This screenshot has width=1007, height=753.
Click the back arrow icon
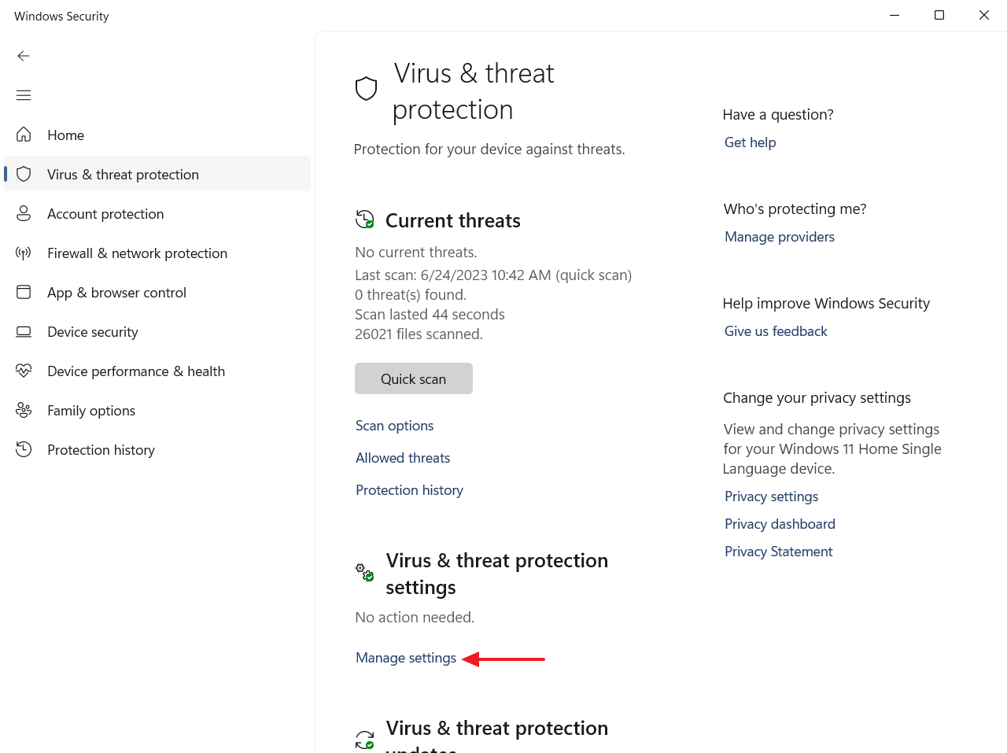[24, 56]
